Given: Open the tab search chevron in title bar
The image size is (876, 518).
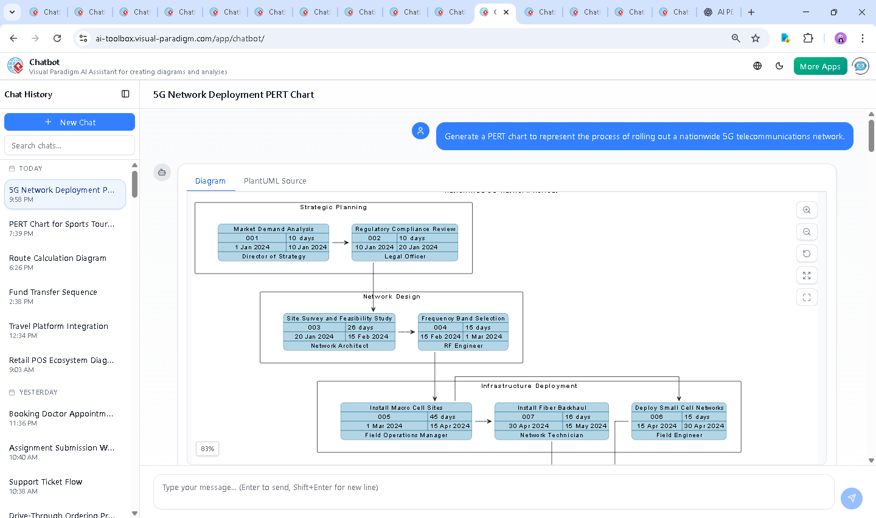Looking at the screenshot, I should pos(12,12).
